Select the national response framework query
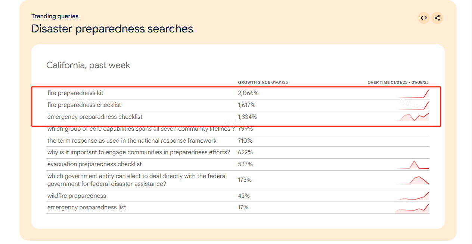472x244 pixels. [x=132, y=141]
